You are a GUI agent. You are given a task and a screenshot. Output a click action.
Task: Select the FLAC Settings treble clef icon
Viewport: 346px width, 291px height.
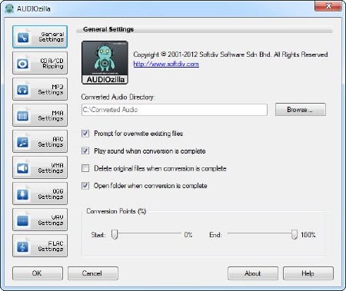coord(23,246)
